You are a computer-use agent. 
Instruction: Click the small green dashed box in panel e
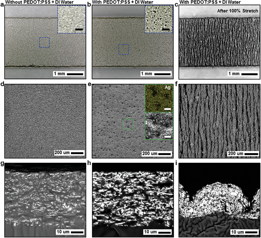pyautogui.click(x=128, y=124)
